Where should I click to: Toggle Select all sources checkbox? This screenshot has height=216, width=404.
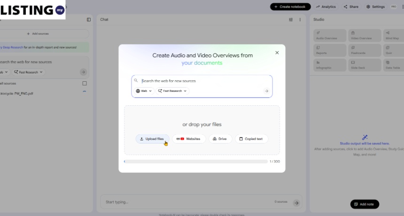(85, 84)
